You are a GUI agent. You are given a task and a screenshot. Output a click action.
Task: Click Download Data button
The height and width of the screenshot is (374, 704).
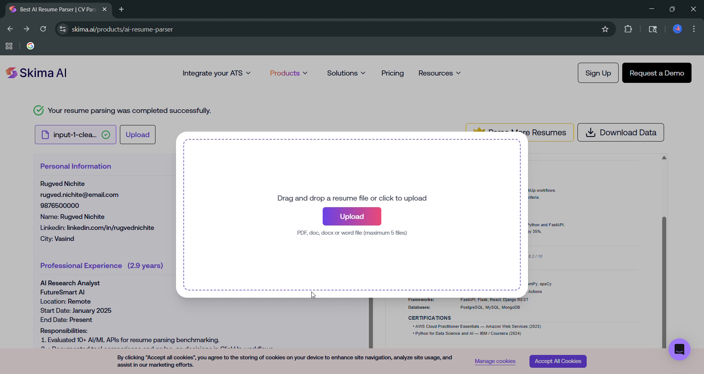[620, 132]
